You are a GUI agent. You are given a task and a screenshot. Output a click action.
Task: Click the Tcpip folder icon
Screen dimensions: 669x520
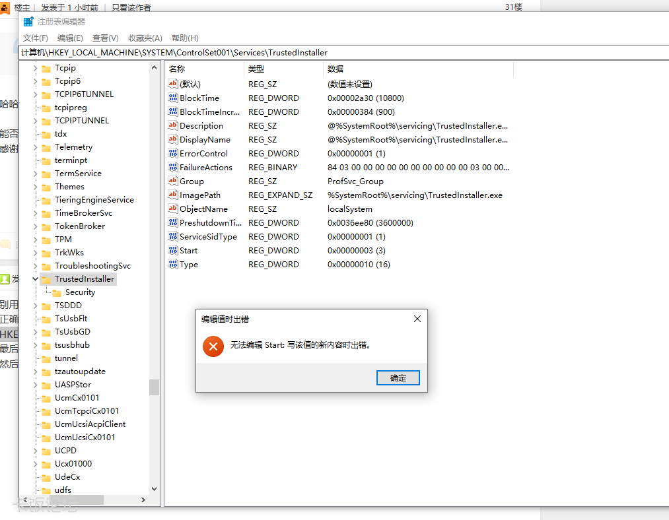tap(46, 68)
